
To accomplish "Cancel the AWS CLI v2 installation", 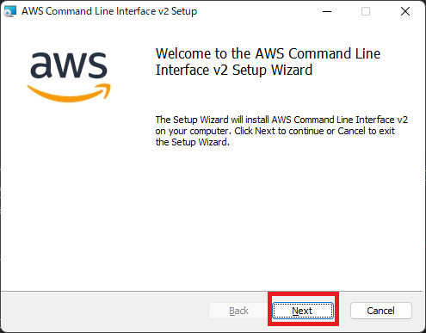I will (x=381, y=311).
